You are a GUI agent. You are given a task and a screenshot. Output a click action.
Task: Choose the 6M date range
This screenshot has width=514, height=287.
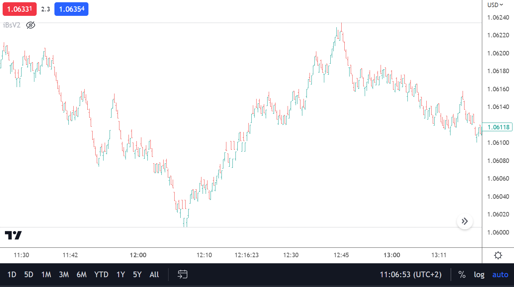point(82,275)
